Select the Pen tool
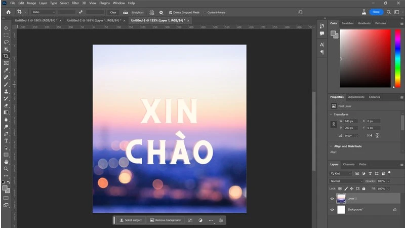Screen dimensions: 405x228 pos(6,134)
